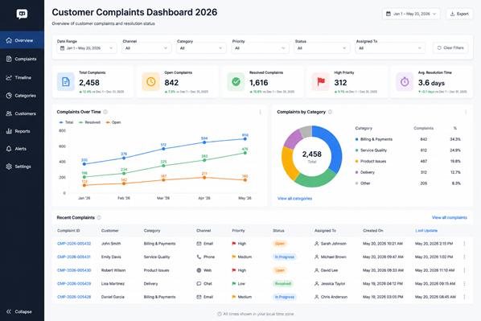This screenshot has height=321, width=481.
Task: Click the Web globe icon in Robert Wilson's row
Action: pos(199,270)
